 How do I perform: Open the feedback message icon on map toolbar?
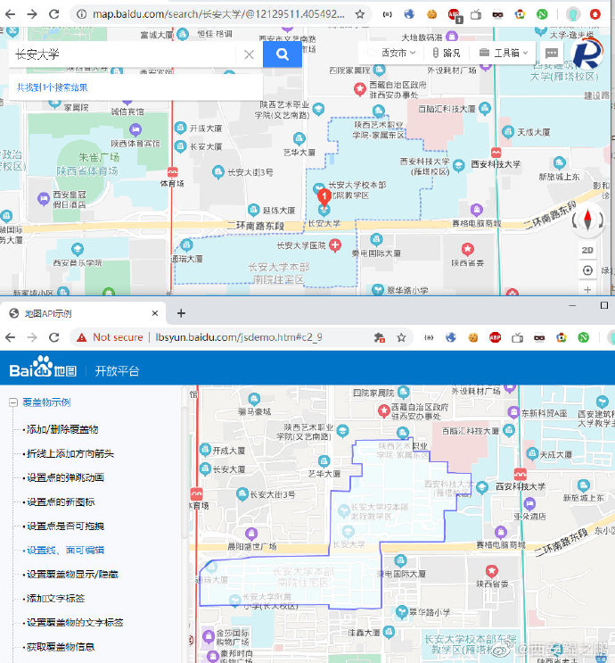(552, 53)
